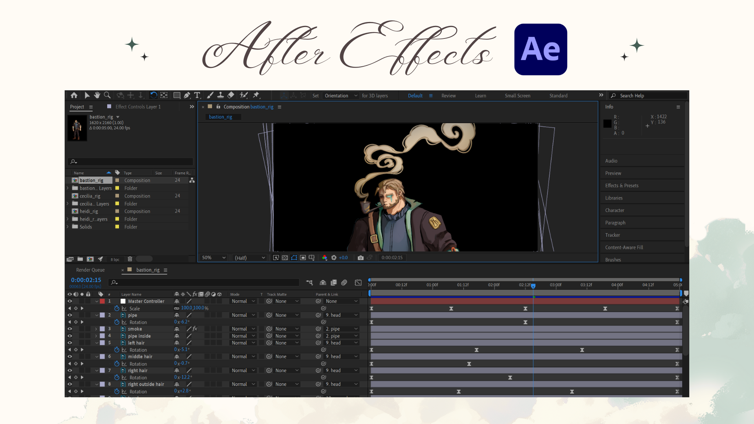The height and width of the screenshot is (424, 754).
Task: Open the Render Queue tab
Action: (x=90, y=270)
